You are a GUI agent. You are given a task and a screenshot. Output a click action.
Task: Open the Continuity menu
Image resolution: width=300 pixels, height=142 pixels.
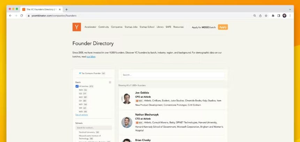coord(103,27)
